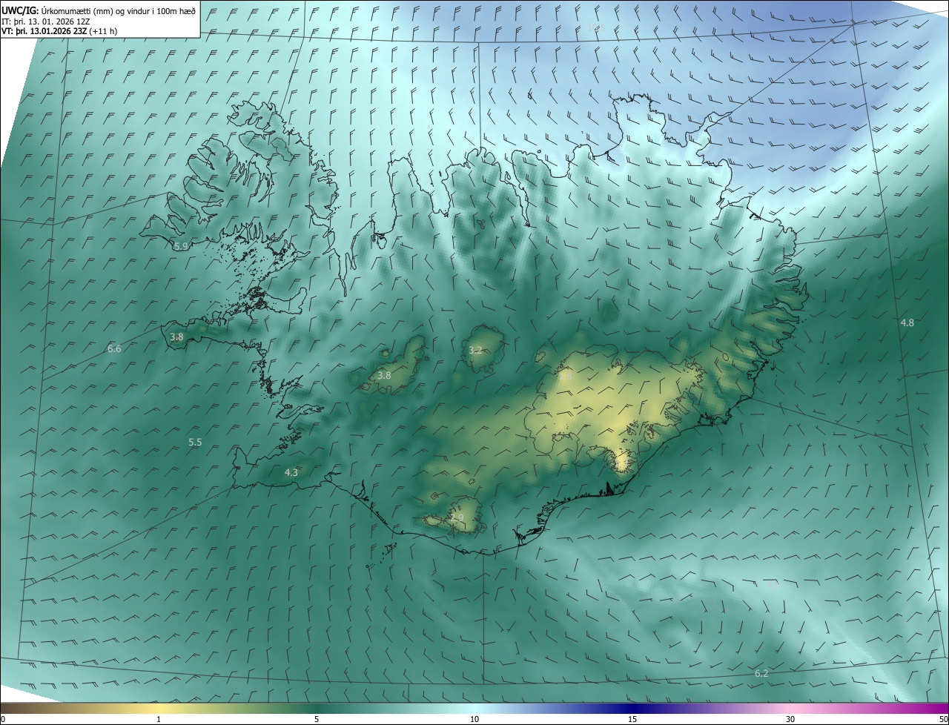Click the colorbar tick label 30
Image resolution: width=949 pixels, height=725 pixels.
click(790, 719)
